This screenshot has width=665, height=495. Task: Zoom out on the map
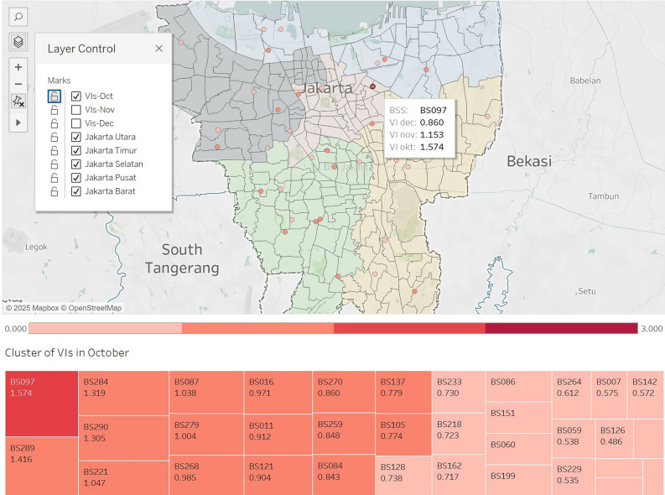tap(18, 84)
